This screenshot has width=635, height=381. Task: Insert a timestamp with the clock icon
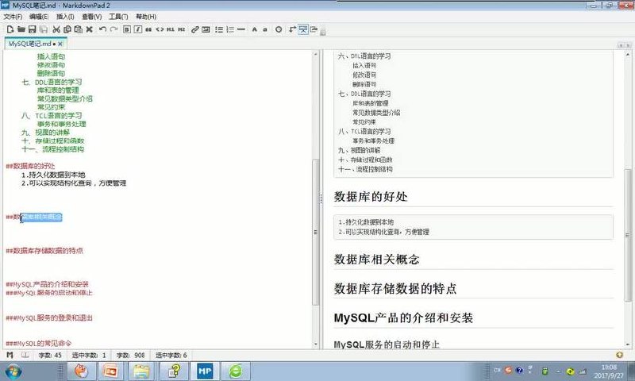(279, 29)
